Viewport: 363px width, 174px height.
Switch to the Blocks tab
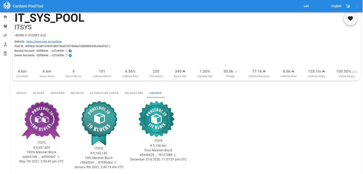click(39, 93)
